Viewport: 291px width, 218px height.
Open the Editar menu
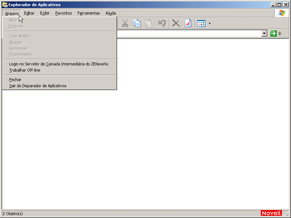pyautogui.click(x=29, y=13)
